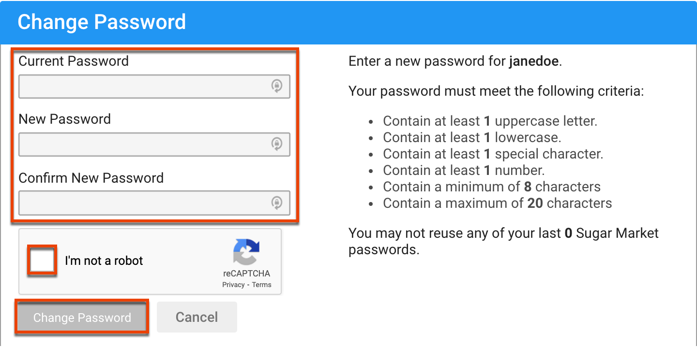
Task: Open the reCAPTCHA Terms link
Action: click(x=262, y=285)
